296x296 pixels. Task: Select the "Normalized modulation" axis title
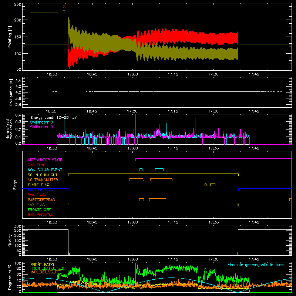[9, 129]
